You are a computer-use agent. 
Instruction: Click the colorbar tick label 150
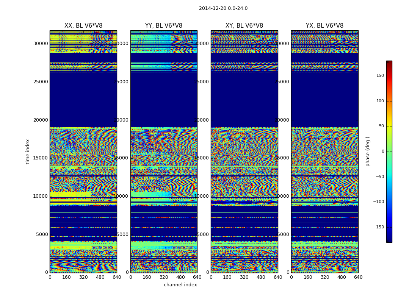coord(380,75)
